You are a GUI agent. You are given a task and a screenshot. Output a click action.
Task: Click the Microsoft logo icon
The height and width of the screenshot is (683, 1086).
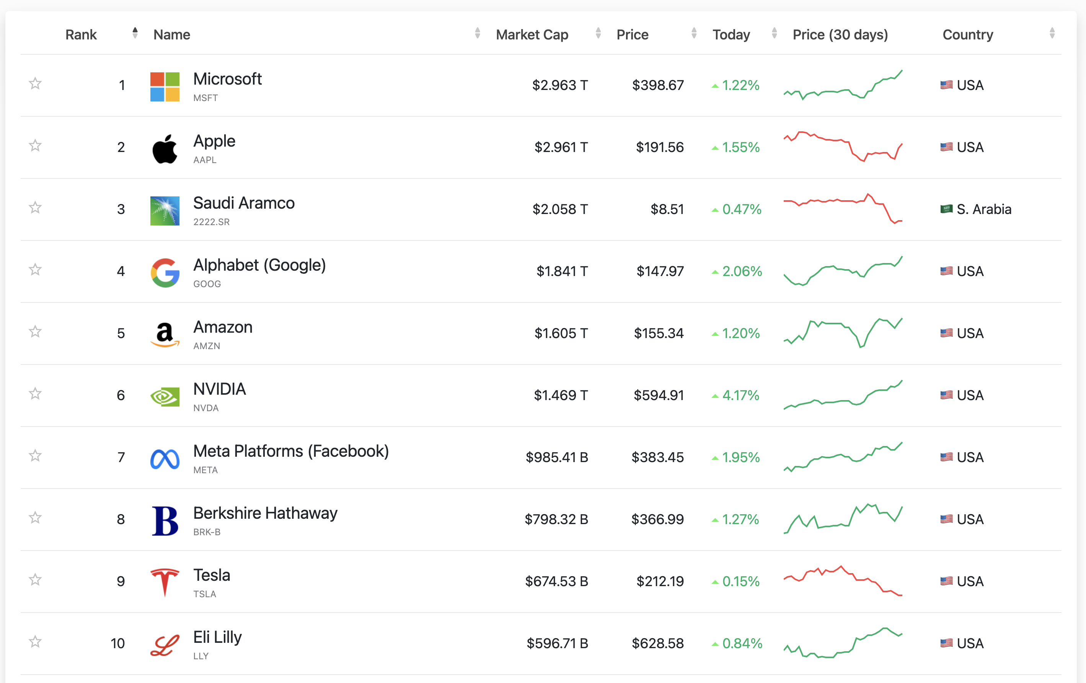(x=165, y=87)
